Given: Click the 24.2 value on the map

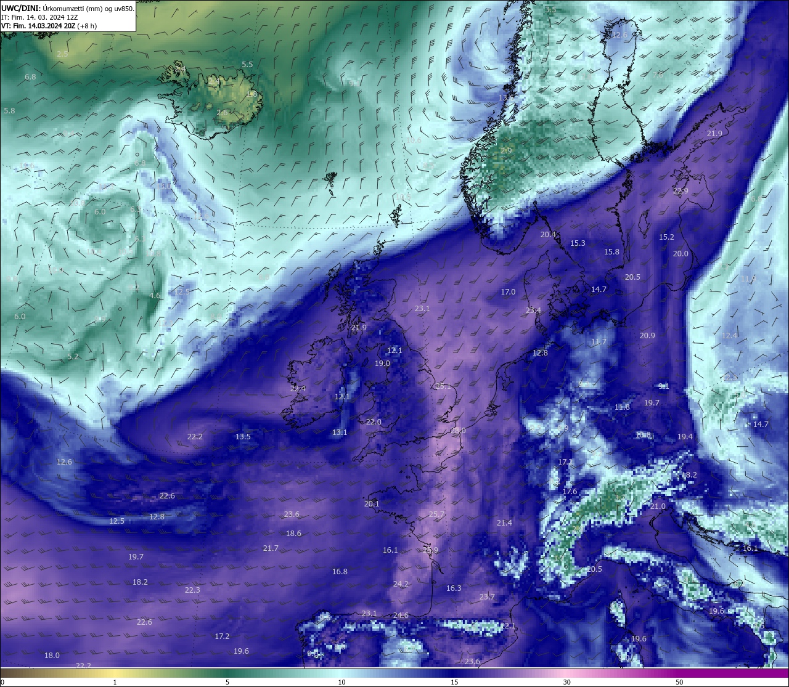Looking at the screenshot, I should tap(401, 584).
